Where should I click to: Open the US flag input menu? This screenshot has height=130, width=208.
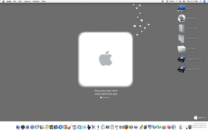(184, 1)
